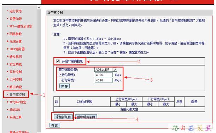Click 上行总带宽 input field

click(104, 75)
